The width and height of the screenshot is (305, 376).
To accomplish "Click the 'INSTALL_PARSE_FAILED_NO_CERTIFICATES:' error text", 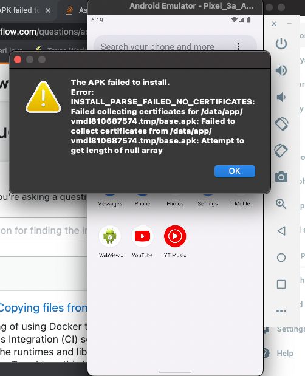I will click(x=163, y=101).
